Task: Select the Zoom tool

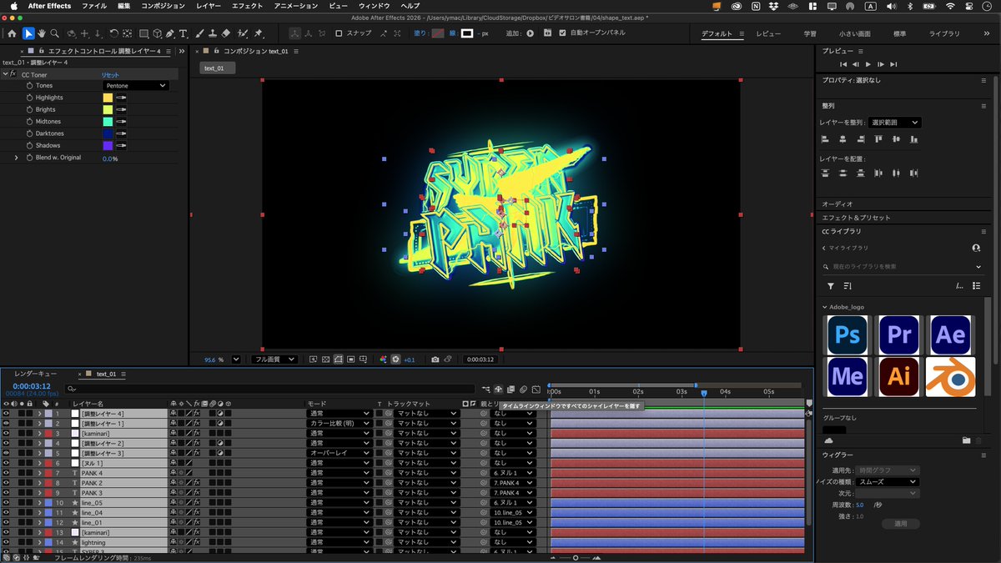Action: click(x=55, y=33)
